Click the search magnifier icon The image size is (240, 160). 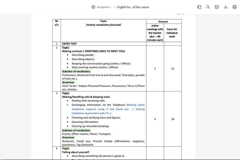click(208, 7)
